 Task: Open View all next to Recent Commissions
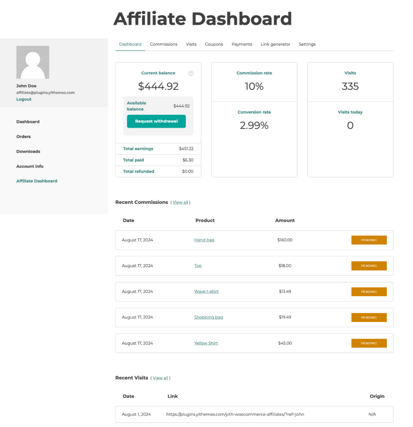coord(180,202)
